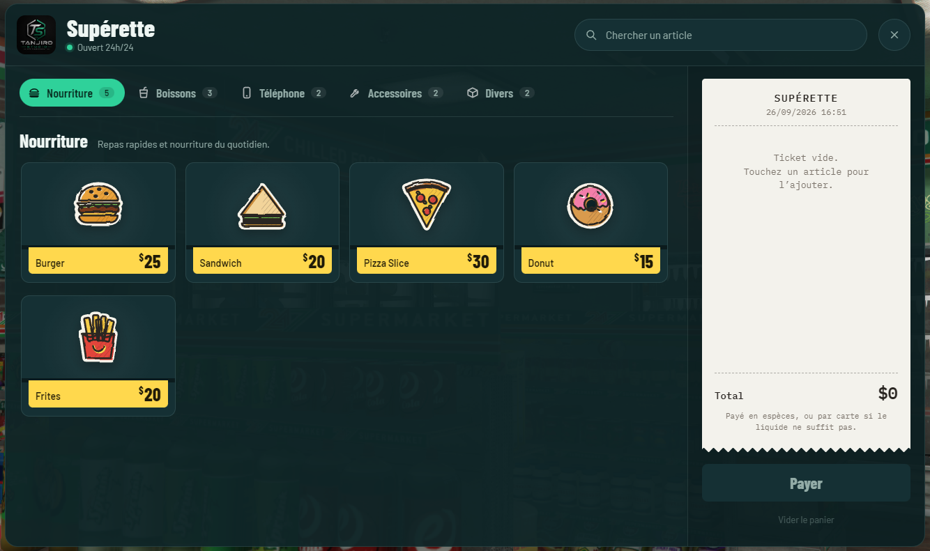The height and width of the screenshot is (551, 930).
Task: Click the Nourriture section heading
Action: coord(54,142)
